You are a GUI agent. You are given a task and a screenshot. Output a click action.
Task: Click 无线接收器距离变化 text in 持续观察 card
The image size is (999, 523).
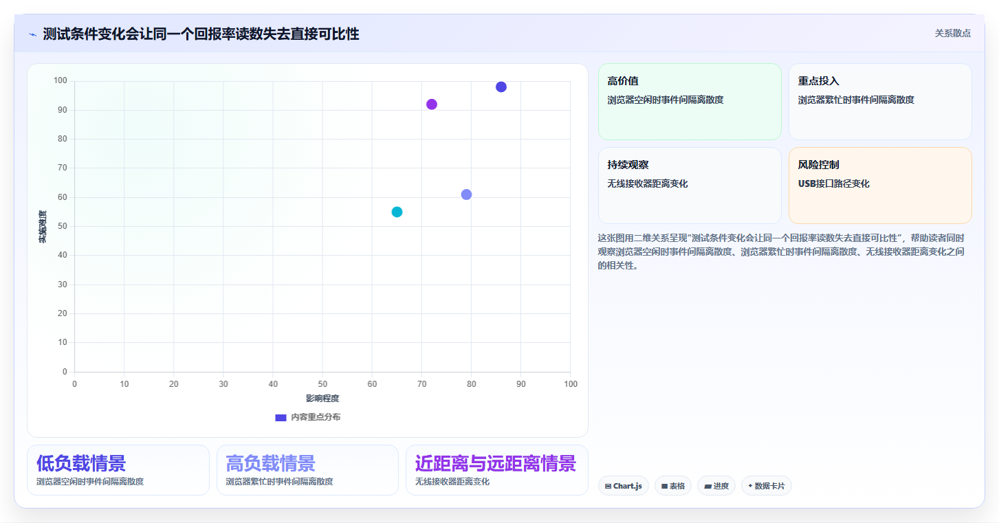click(647, 183)
